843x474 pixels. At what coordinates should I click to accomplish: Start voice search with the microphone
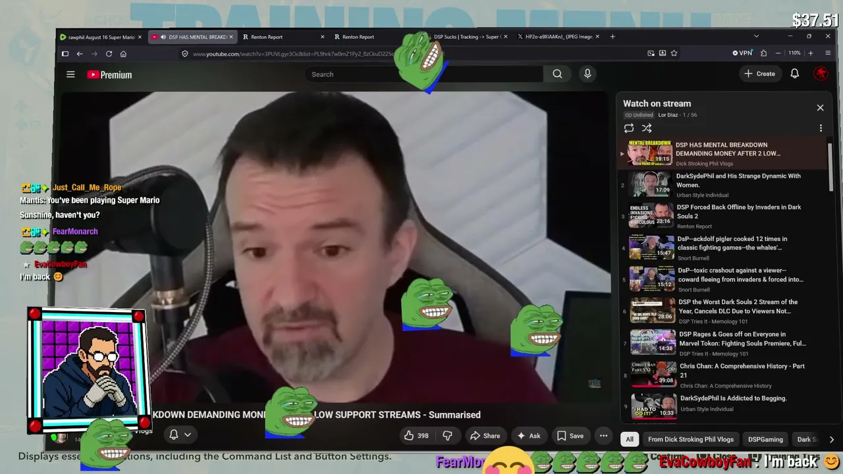coord(587,74)
